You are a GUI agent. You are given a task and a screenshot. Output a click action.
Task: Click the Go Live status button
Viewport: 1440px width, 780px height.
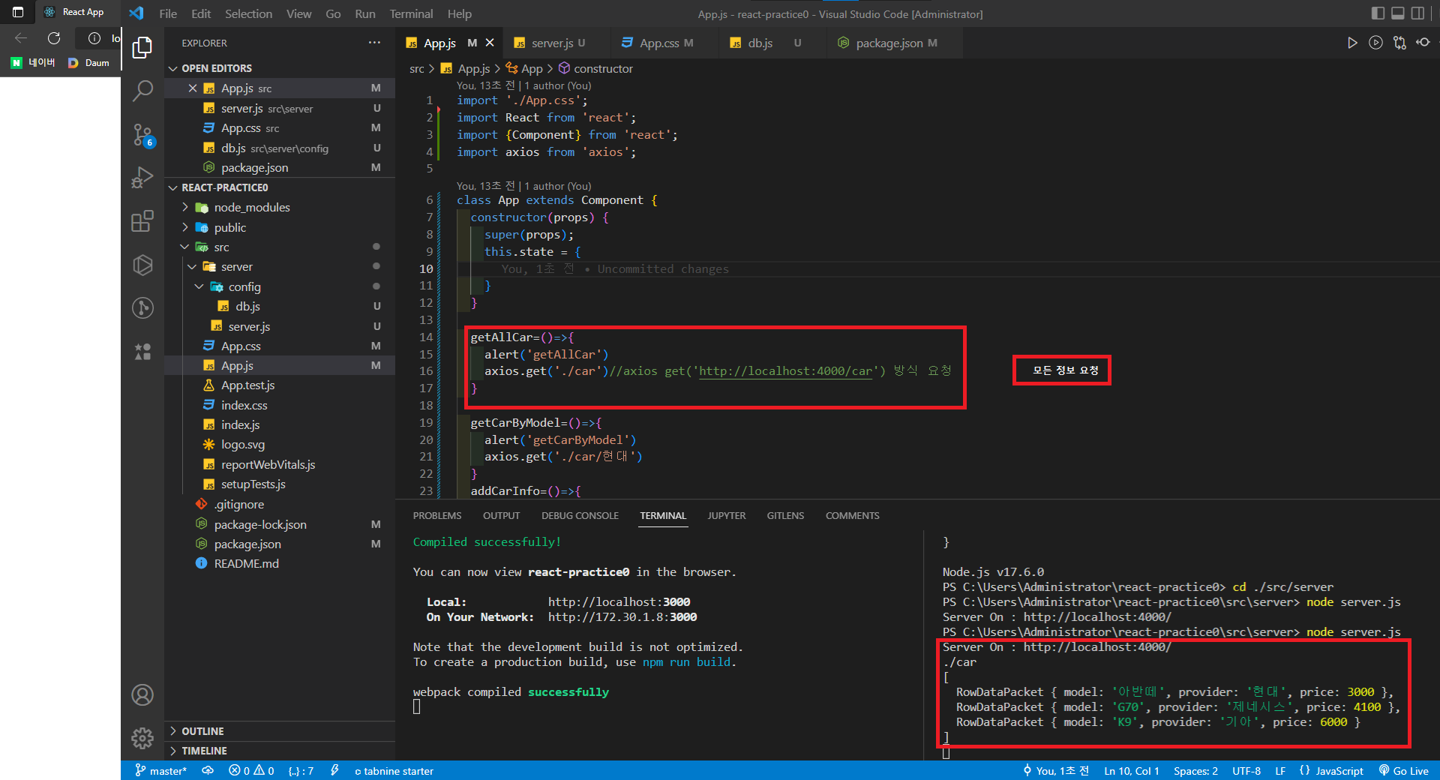(1403, 771)
